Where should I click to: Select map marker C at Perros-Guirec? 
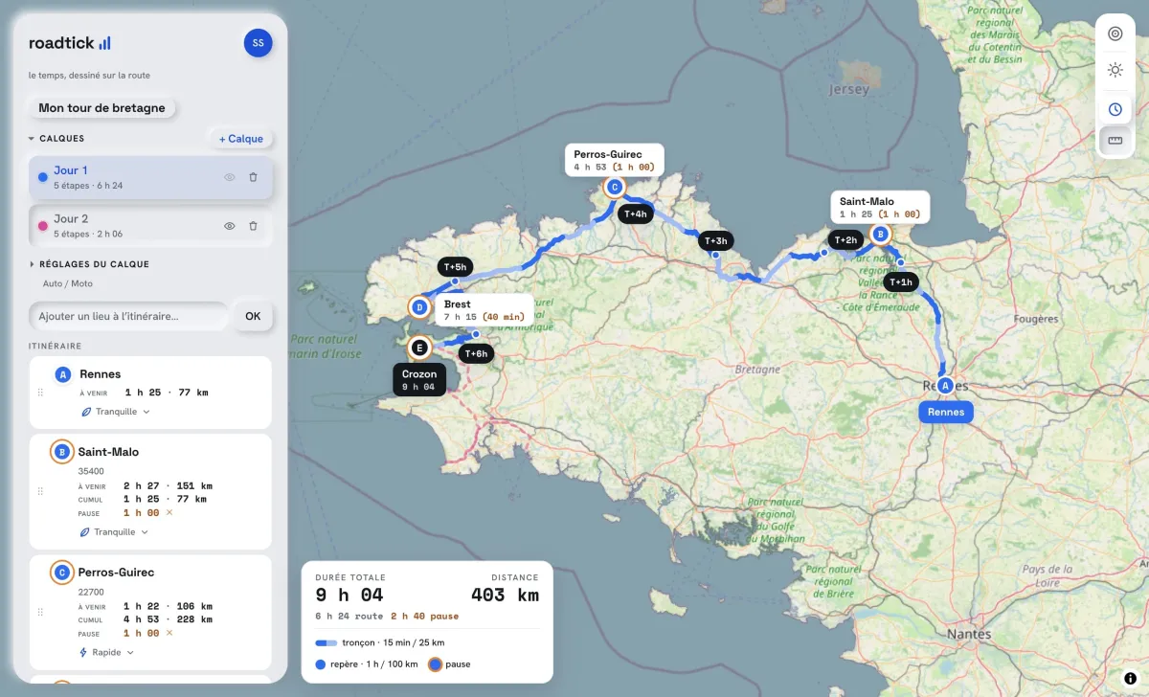[x=614, y=188]
